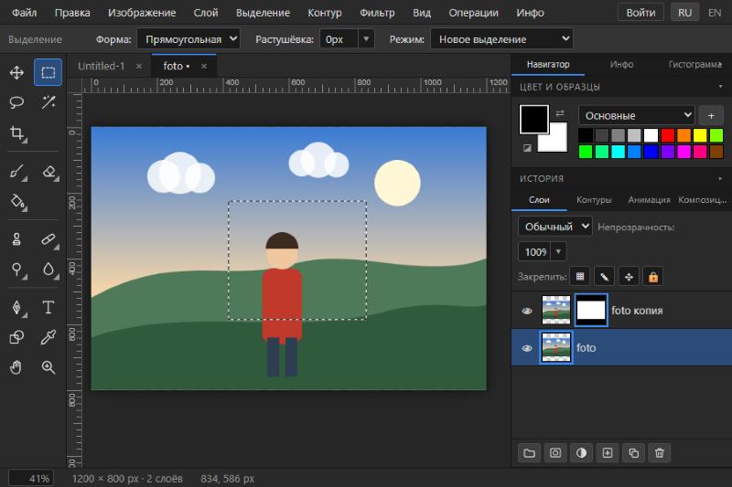Select the Rectangular Marquee tool
The height and width of the screenshot is (487, 732).
tap(48, 73)
